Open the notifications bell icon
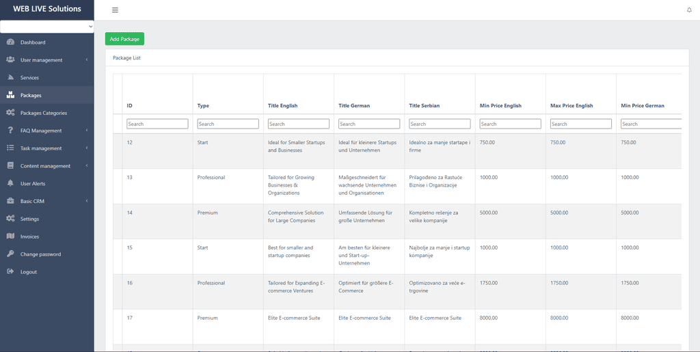 coord(689,10)
